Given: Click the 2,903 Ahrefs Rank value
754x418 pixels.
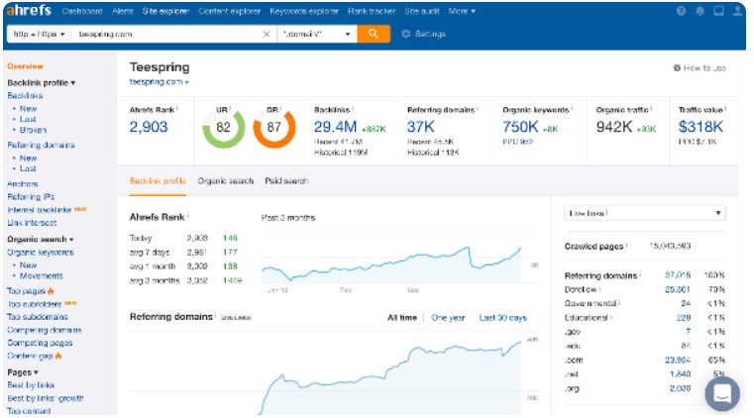Looking at the screenshot, I should coord(149,127).
